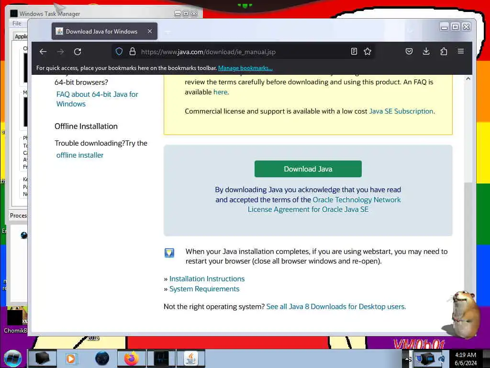Open a new tab with plus button
Screen dimensions: 490x368
pyautogui.click(x=167, y=32)
